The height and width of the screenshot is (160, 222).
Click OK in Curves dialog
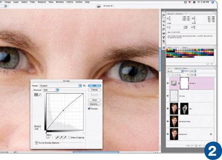pyautogui.click(x=94, y=86)
